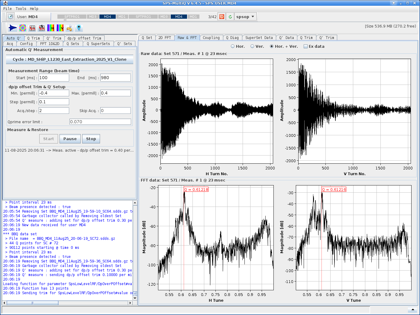Screen dimensions: 420x315
Task: Click the orange power icon button
Action: click(x=222, y=17)
